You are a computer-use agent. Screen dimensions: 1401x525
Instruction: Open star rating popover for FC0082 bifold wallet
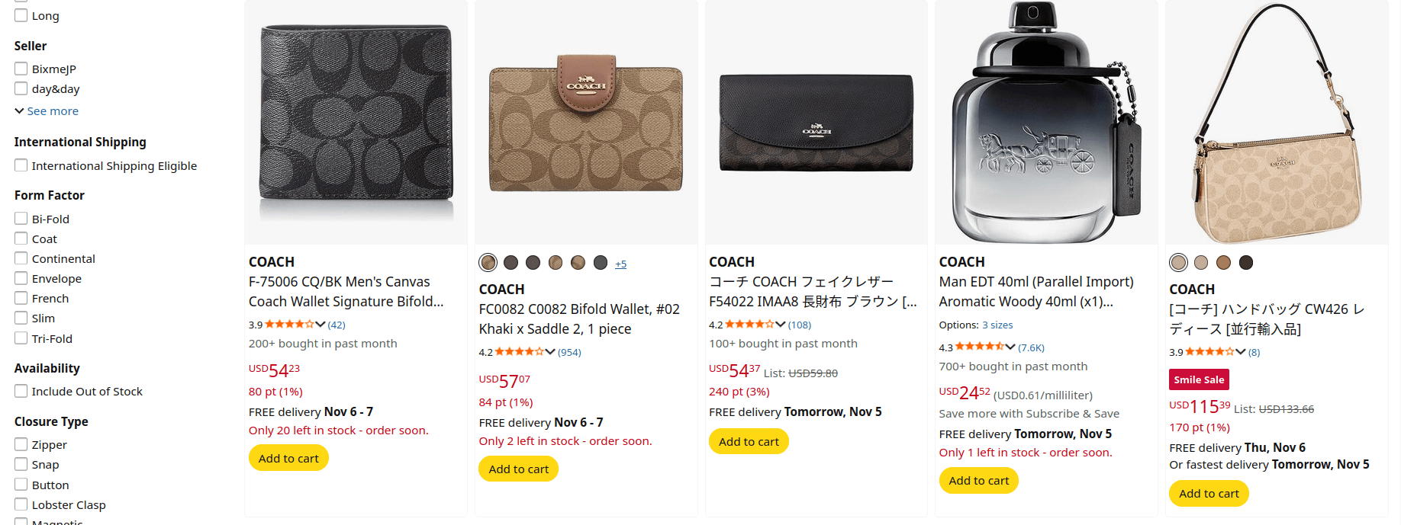[x=524, y=352]
